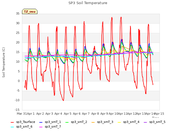176x132 pixels.
Task: Click the chart title SP3 Soil Temperature
Action: click(88, 3)
